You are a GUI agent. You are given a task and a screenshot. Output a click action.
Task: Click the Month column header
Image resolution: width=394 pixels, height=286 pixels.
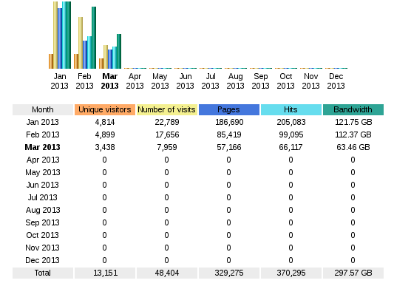[43, 109]
